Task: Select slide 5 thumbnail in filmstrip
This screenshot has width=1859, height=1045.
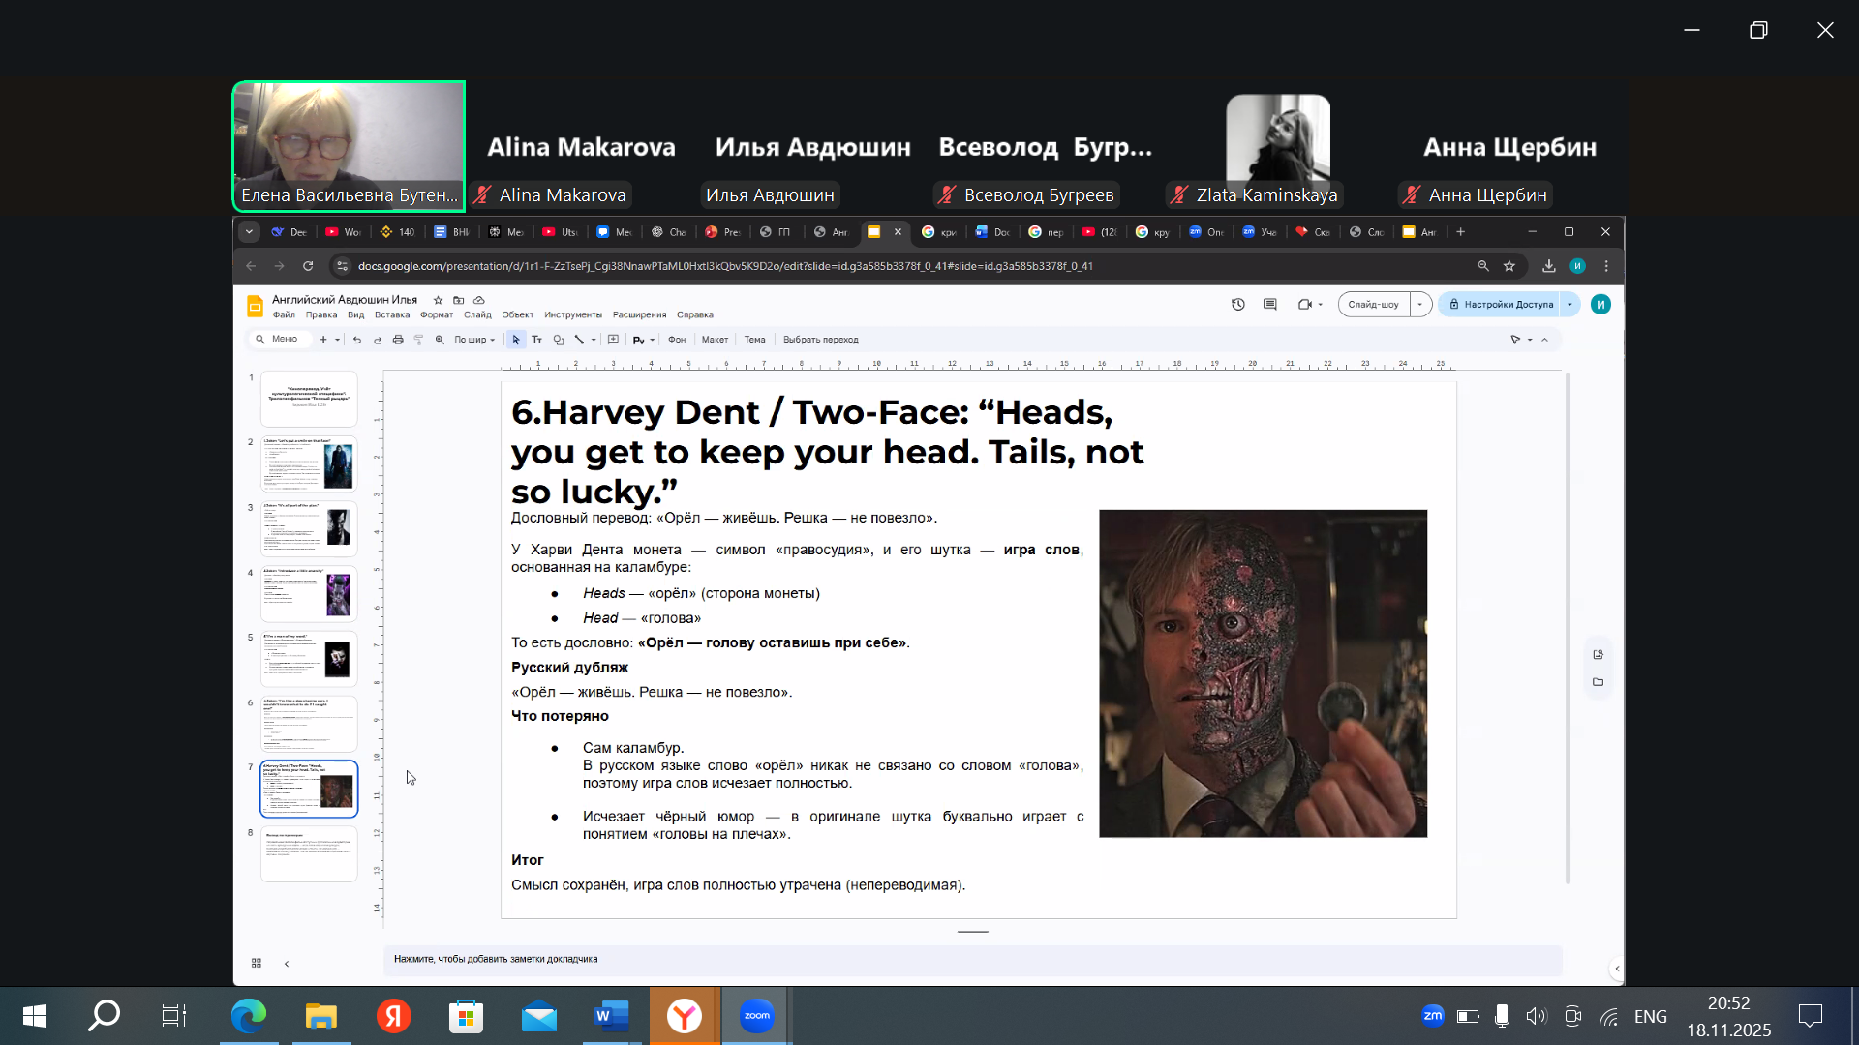Action: (309, 658)
